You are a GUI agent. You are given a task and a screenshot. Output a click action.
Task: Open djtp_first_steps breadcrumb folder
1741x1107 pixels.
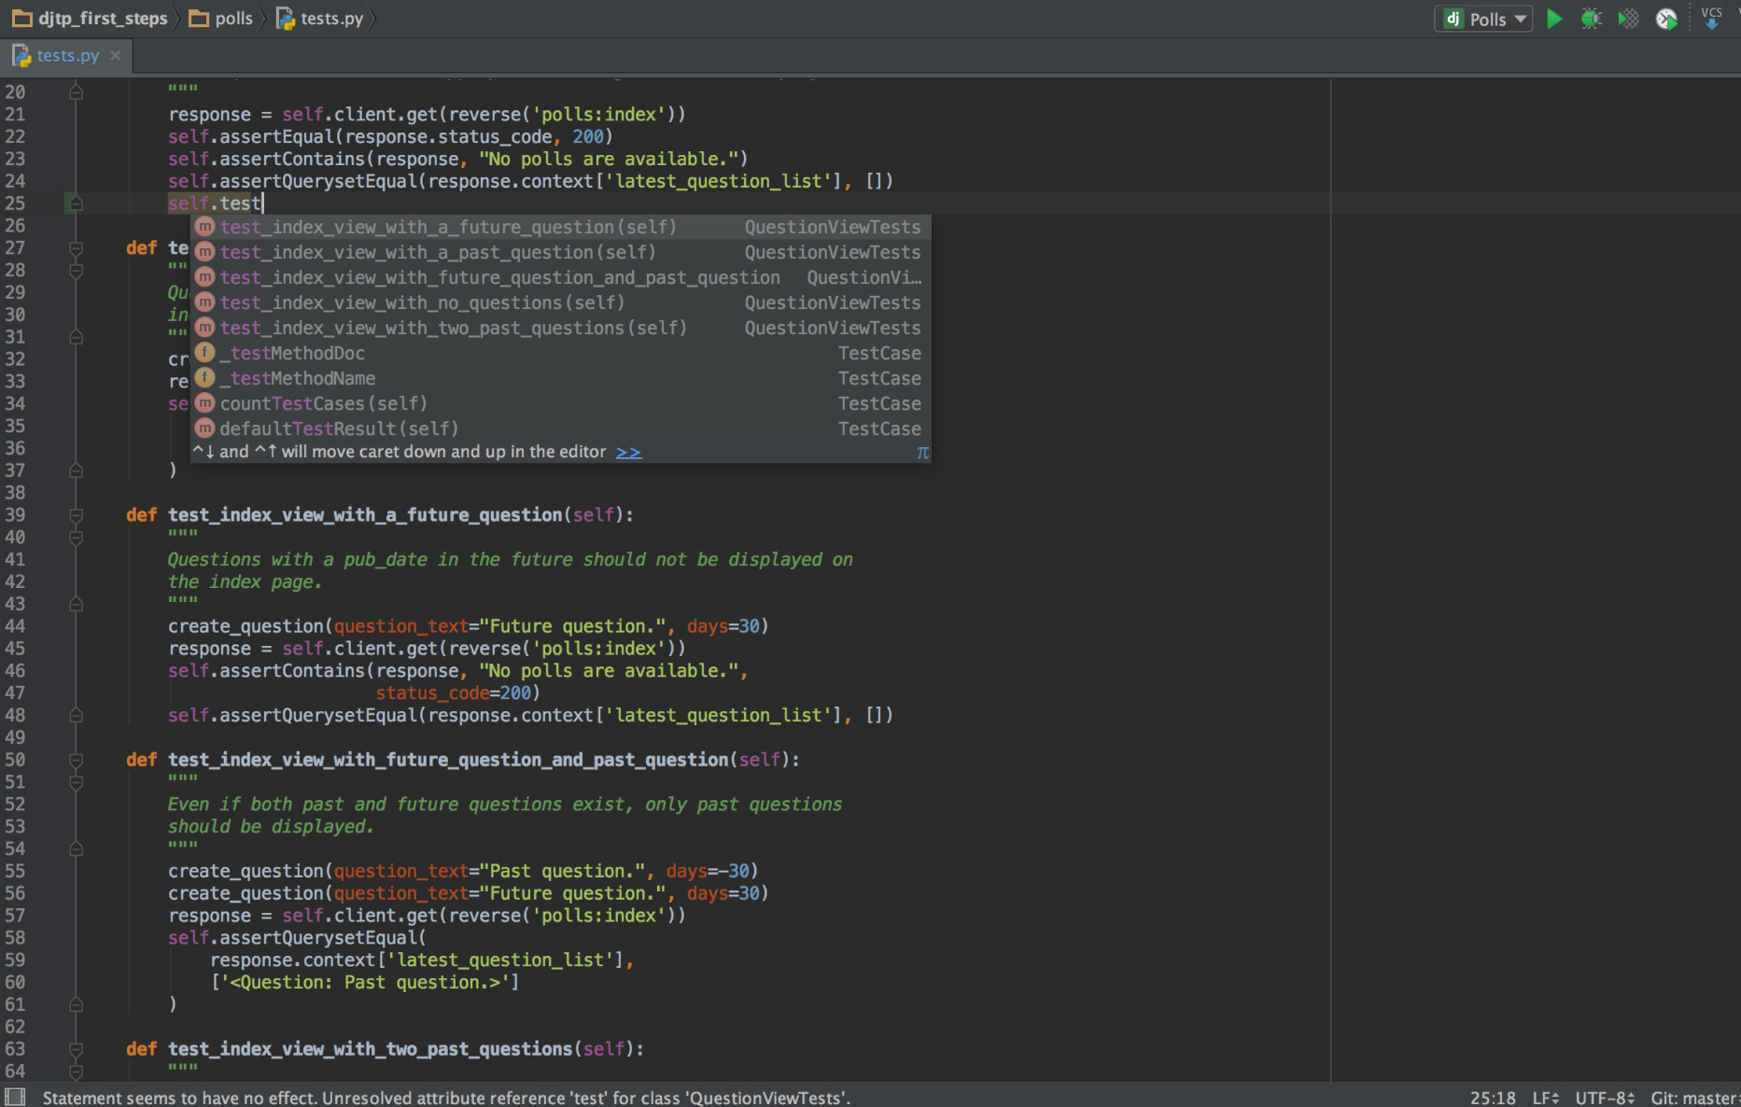pyautogui.click(x=90, y=19)
